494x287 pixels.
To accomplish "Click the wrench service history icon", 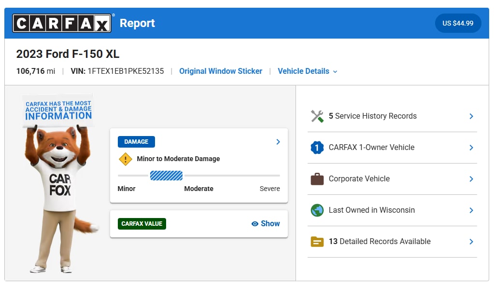I will (317, 116).
